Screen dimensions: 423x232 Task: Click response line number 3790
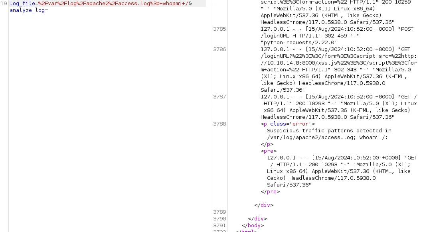pos(219,219)
